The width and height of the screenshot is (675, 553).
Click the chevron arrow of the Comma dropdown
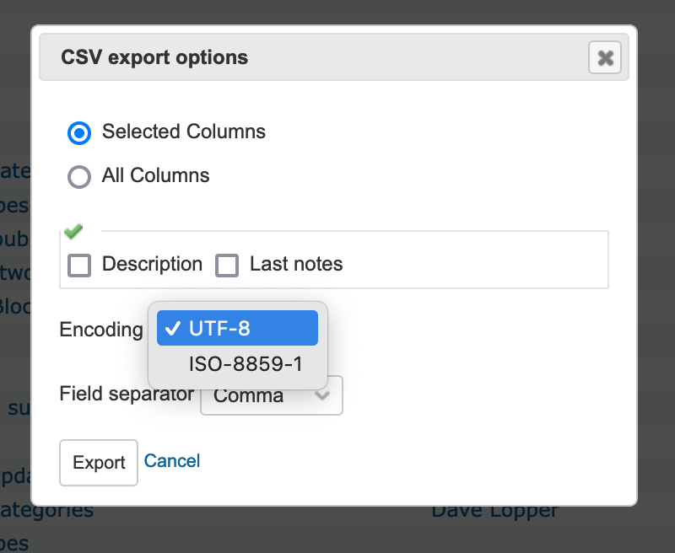322,395
